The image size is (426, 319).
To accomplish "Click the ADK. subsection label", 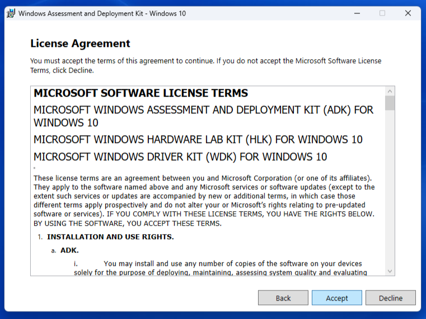I will tap(69, 250).
